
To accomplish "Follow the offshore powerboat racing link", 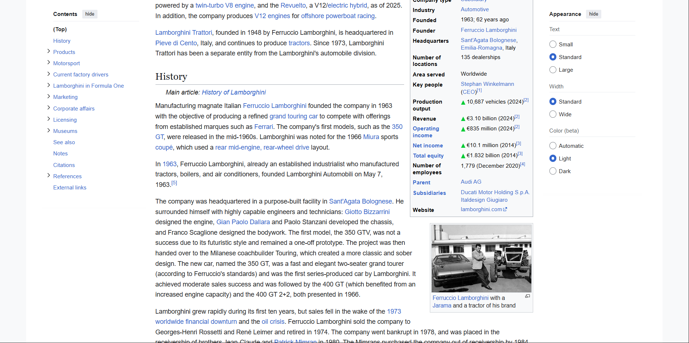I will (x=338, y=16).
